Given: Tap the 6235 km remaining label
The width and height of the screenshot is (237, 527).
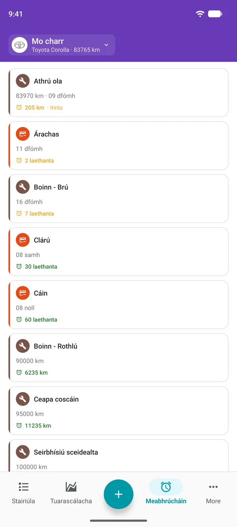Looking at the screenshot, I should coord(36,372).
